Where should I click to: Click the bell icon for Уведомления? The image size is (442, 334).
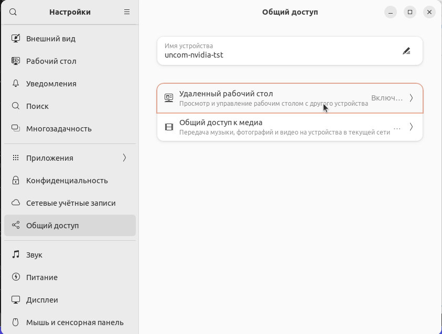tap(16, 83)
